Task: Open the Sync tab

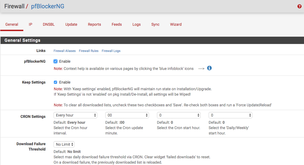Action: tap(155, 24)
